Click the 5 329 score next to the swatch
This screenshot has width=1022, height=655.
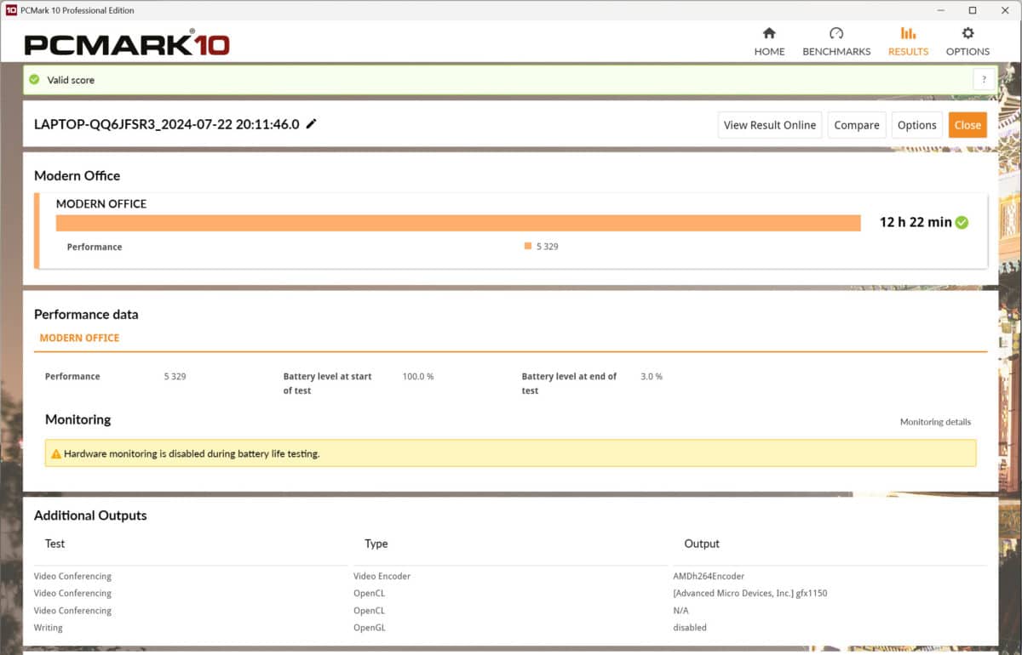[x=548, y=247]
